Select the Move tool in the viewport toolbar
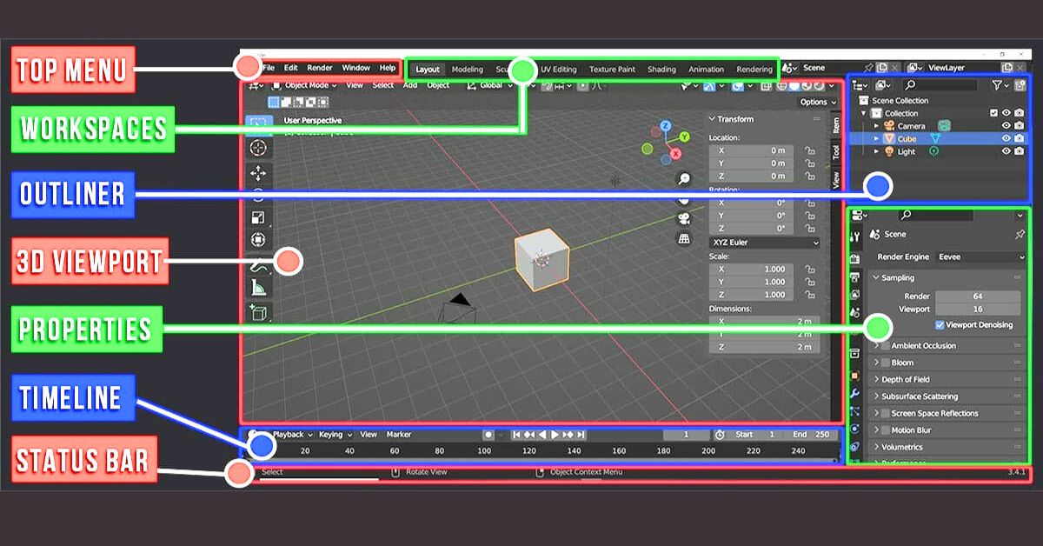Screen dimensions: 1043x546 click(261, 171)
